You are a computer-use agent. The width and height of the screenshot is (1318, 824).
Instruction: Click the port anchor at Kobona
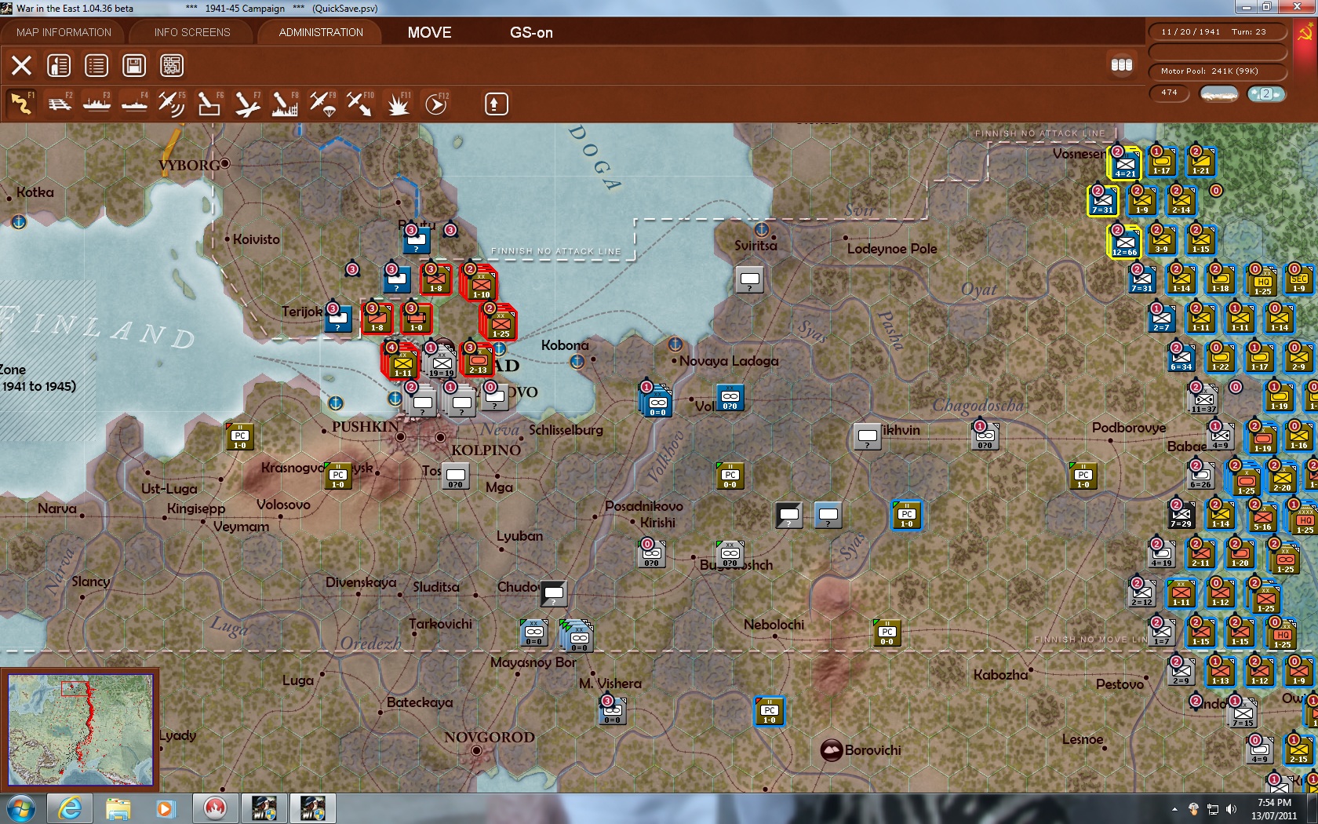[577, 361]
